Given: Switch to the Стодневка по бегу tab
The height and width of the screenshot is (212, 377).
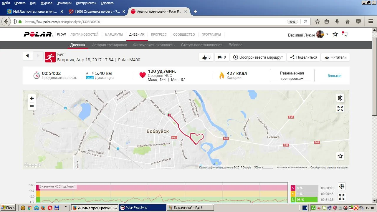Looking at the screenshot, I should coord(97,11).
